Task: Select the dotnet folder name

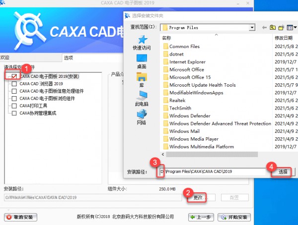Action: (176, 54)
